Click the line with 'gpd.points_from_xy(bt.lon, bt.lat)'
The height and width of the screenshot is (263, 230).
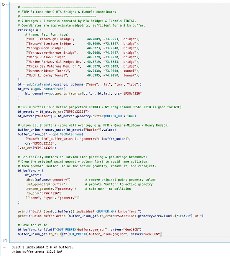[84, 94]
